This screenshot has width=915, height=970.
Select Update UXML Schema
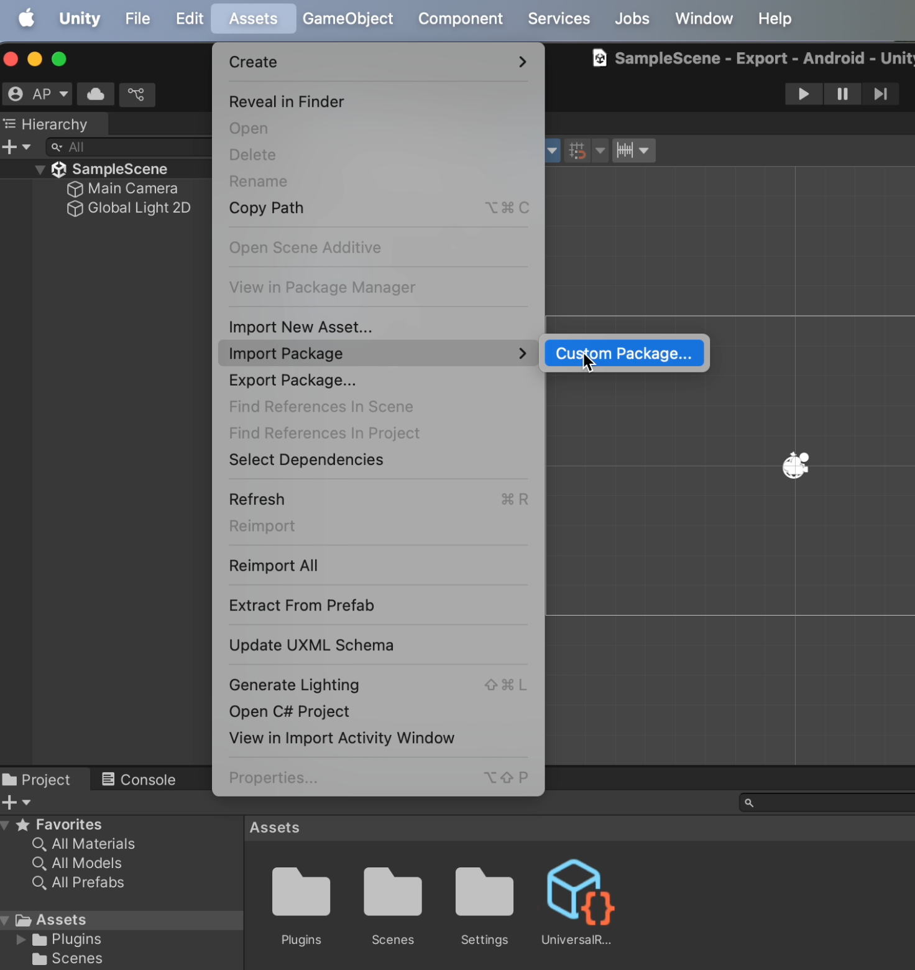click(x=378, y=645)
